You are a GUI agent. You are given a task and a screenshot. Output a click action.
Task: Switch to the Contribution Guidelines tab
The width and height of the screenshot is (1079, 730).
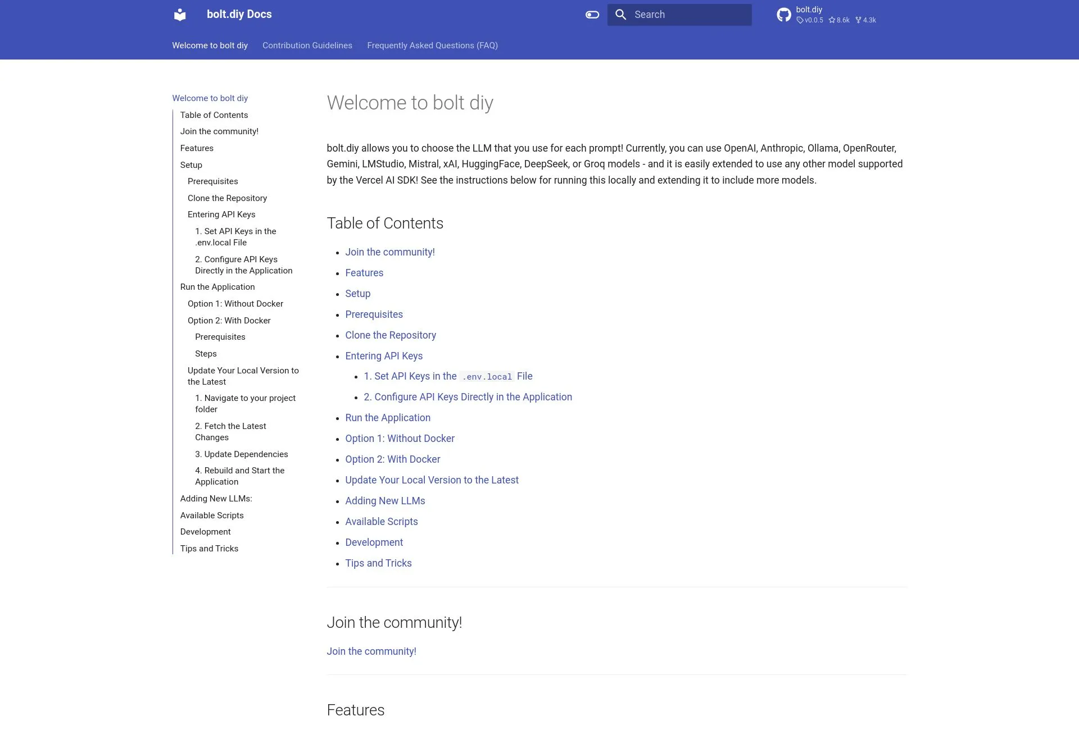coord(307,45)
